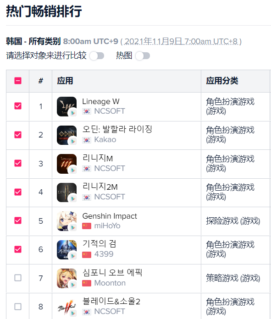This screenshot has width=271, height=319.
Task: Uncheck the Genshin Impact row checkbox
Action: tap(18, 220)
